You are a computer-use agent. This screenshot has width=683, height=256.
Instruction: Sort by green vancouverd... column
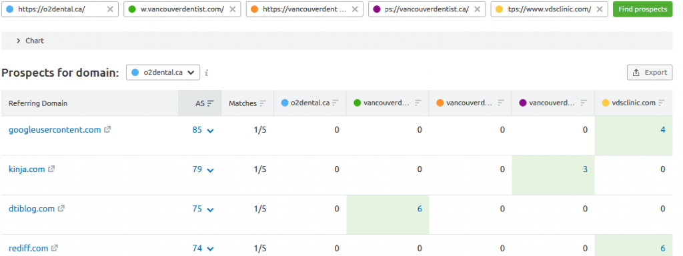click(418, 103)
